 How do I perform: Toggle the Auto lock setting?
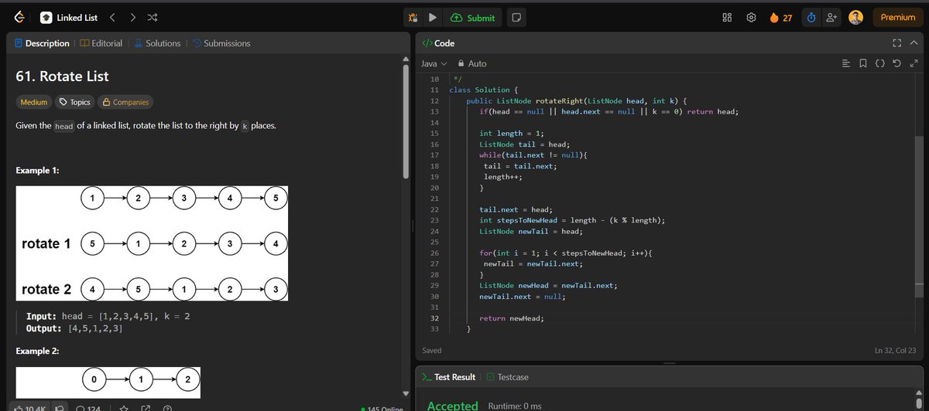point(472,63)
